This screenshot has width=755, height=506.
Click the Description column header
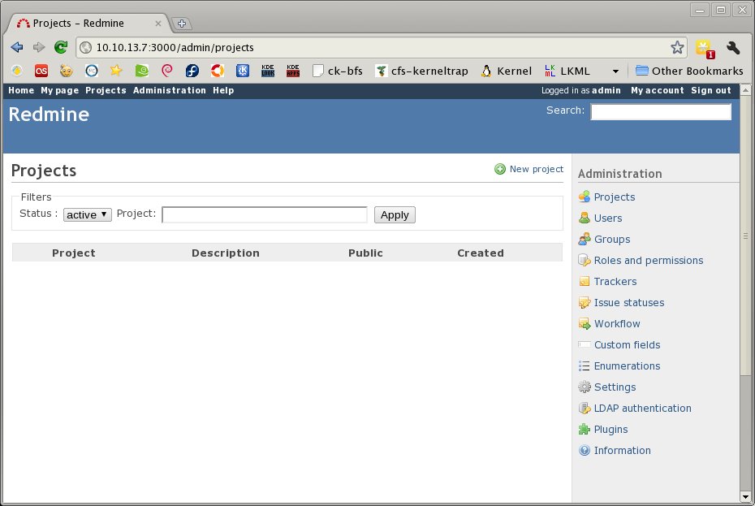pyautogui.click(x=226, y=253)
